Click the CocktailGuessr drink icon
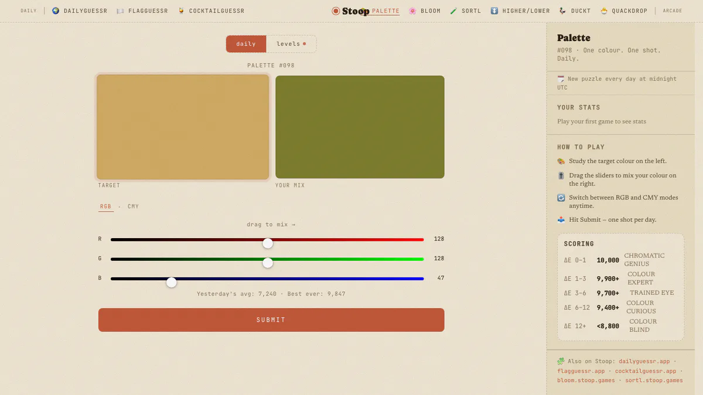703x395 pixels. click(181, 11)
